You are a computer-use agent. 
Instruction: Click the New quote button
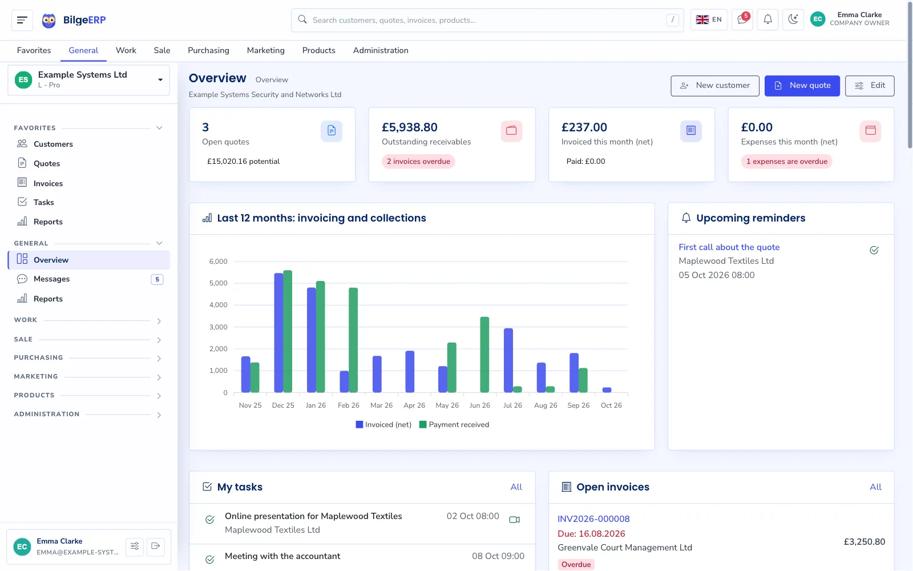(802, 86)
